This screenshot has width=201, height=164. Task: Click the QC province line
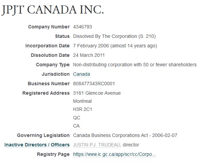[76, 118]
